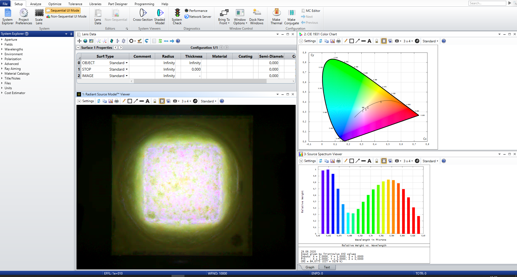Expand the Wavelengths tree item
This screenshot has width=517, height=277.
click(2, 49)
